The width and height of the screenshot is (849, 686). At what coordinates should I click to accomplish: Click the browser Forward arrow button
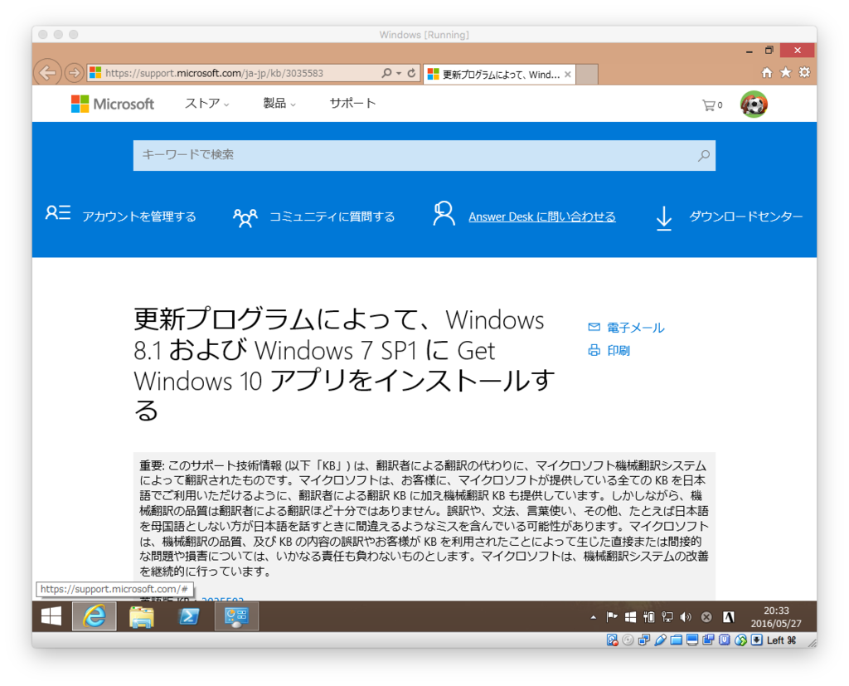(x=74, y=73)
